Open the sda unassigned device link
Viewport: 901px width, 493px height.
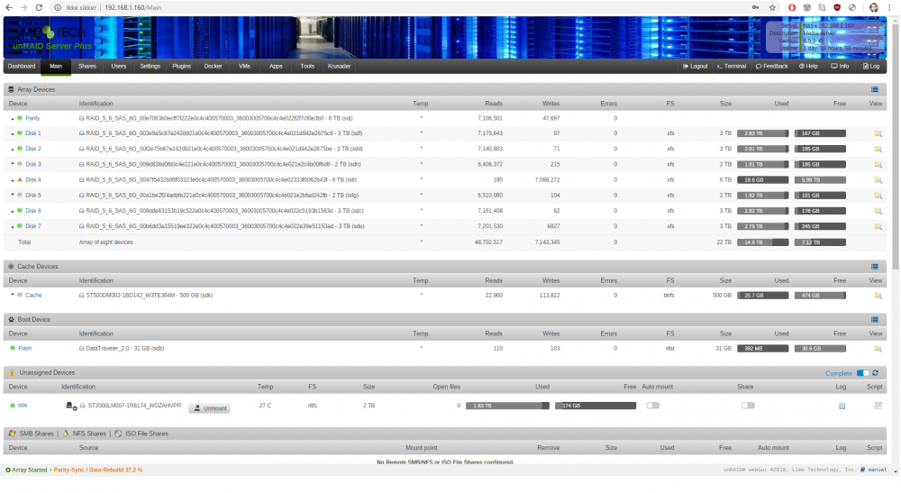tap(23, 405)
